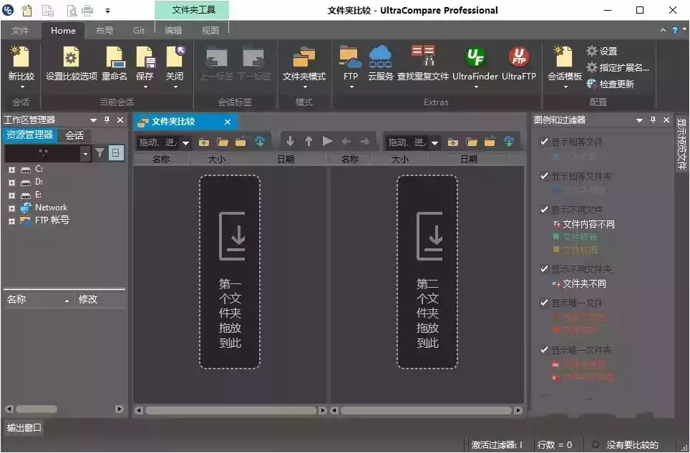This screenshot has height=453, width=690.
Task: Switch to the 会话 workspace tab
Action: point(74,135)
